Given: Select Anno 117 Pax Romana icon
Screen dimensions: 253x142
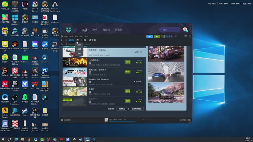Looking at the screenshot, I should pos(55,7).
